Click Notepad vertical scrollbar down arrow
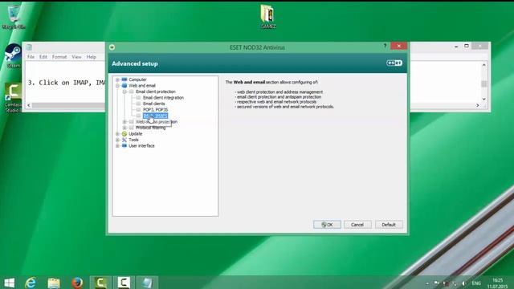 484,99
